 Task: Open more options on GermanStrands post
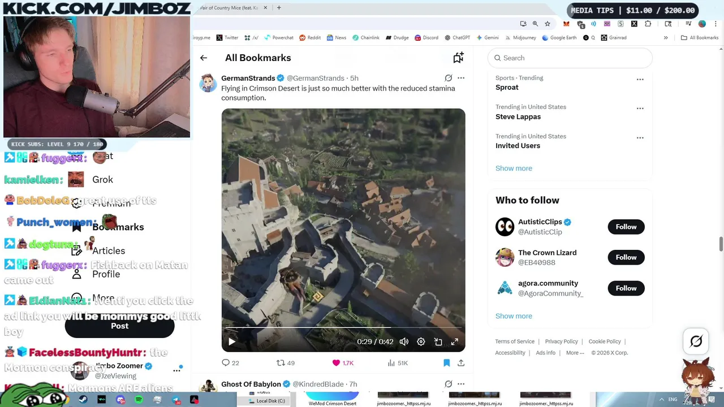[x=461, y=78]
